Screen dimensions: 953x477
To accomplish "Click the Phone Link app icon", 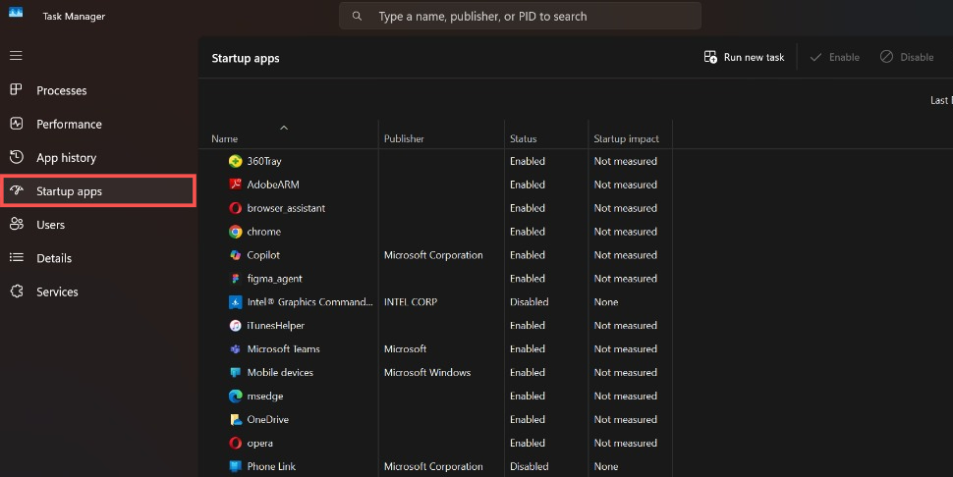I will click(x=235, y=466).
